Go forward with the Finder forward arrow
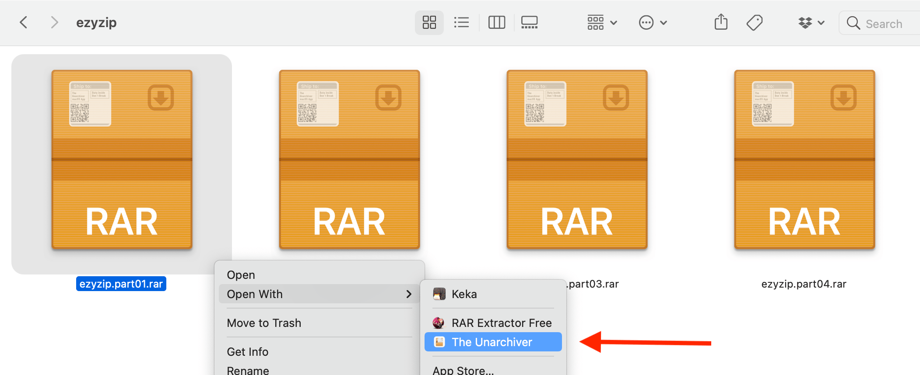 pos(54,22)
